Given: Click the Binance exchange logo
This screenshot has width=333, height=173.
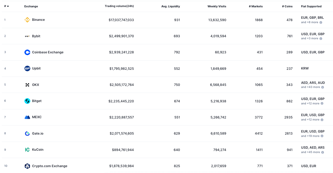Looking at the screenshot, I should 27,20.
